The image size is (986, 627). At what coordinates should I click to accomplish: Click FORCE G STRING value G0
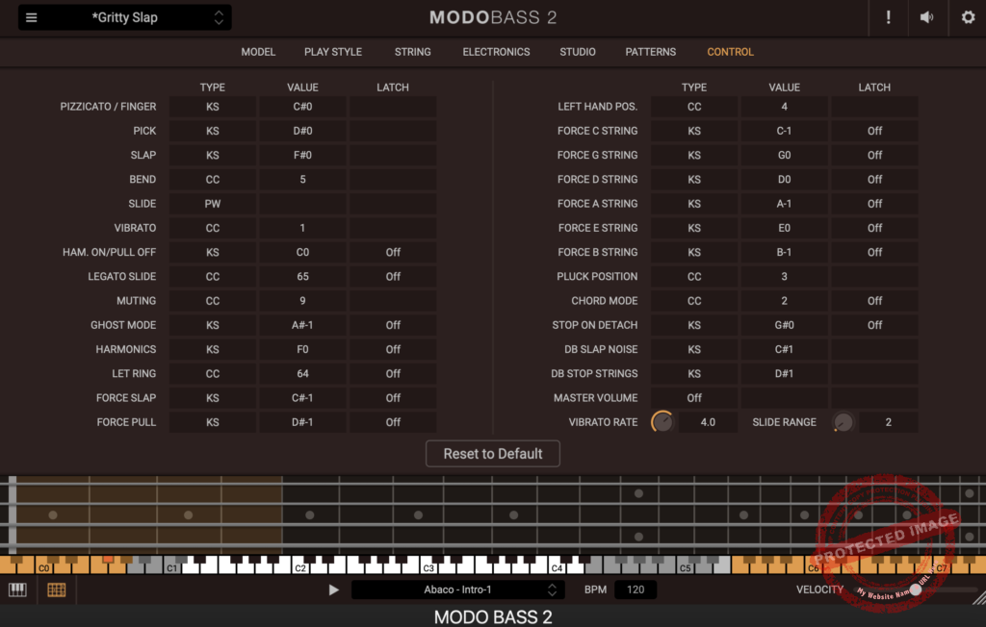click(x=784, y=155)
